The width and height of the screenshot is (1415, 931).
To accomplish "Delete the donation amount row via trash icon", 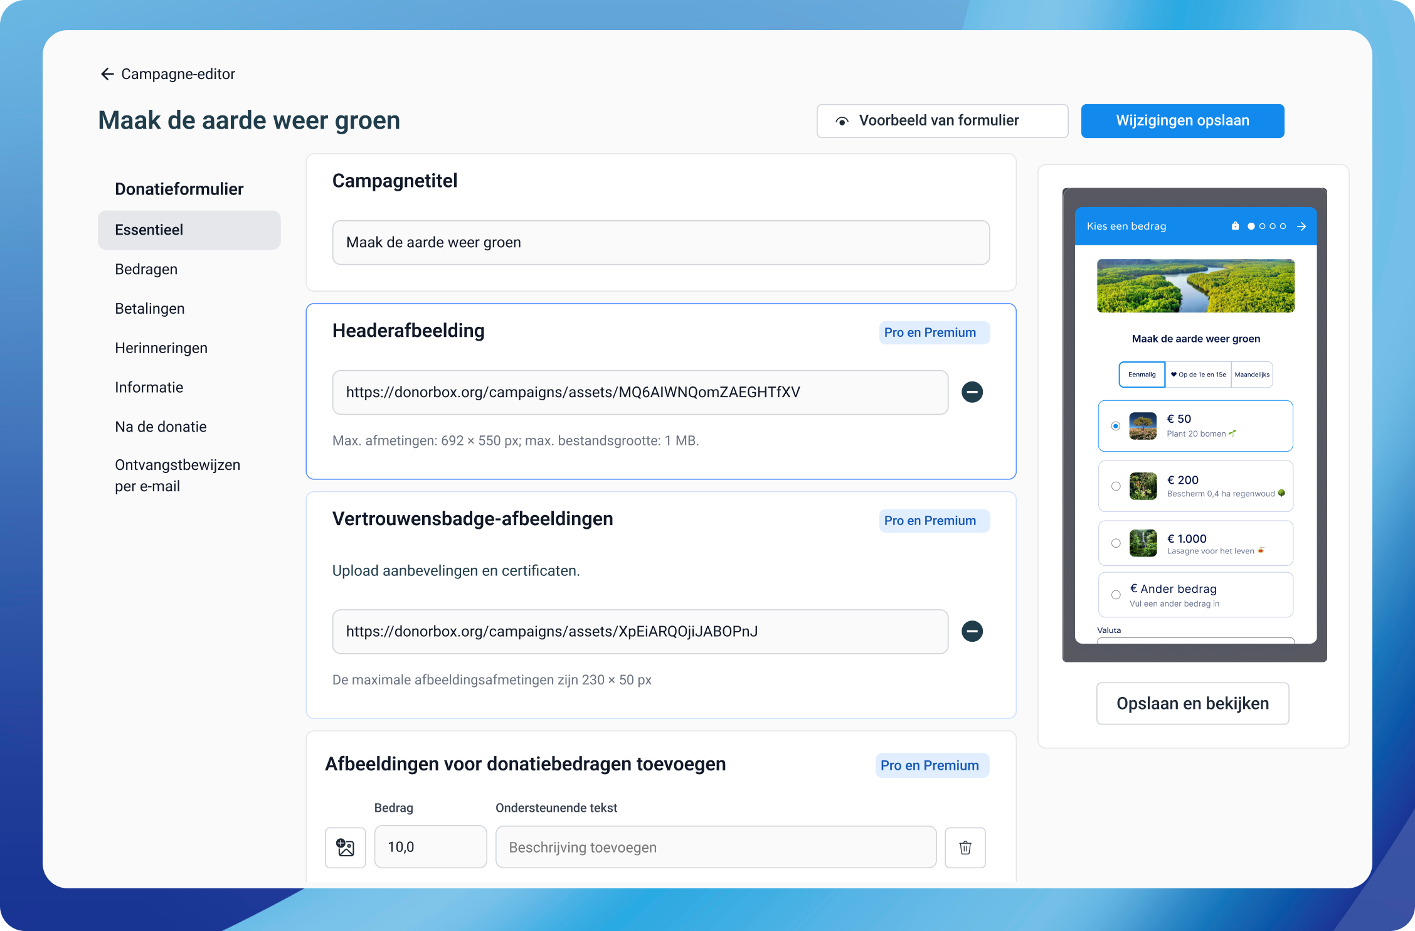I will pos(965,848).
